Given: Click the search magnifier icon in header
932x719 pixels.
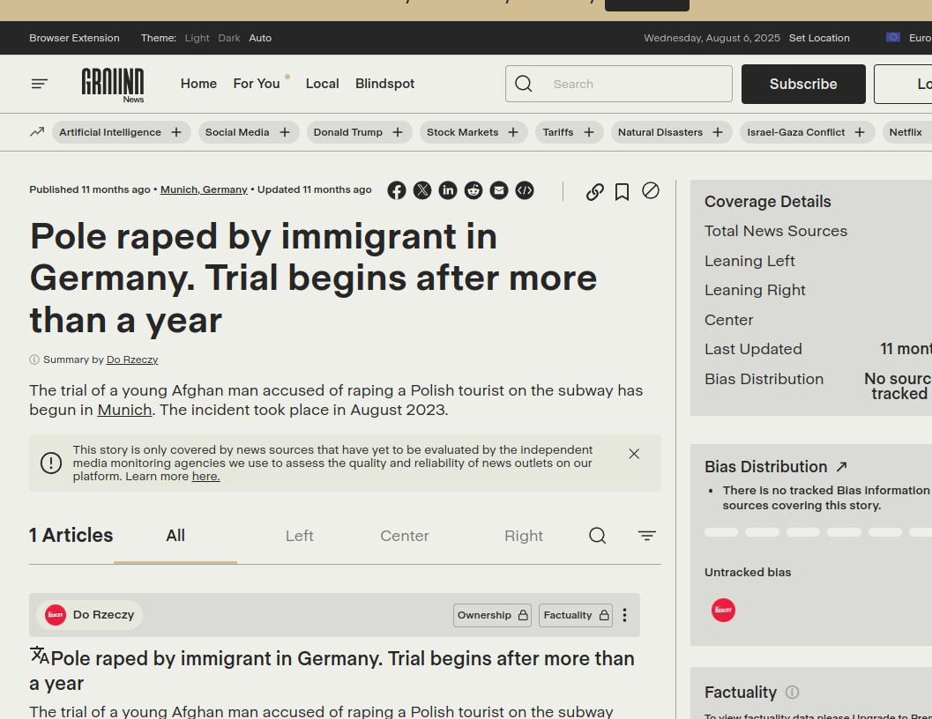Looking at the screenshot, I should point(524,84).
